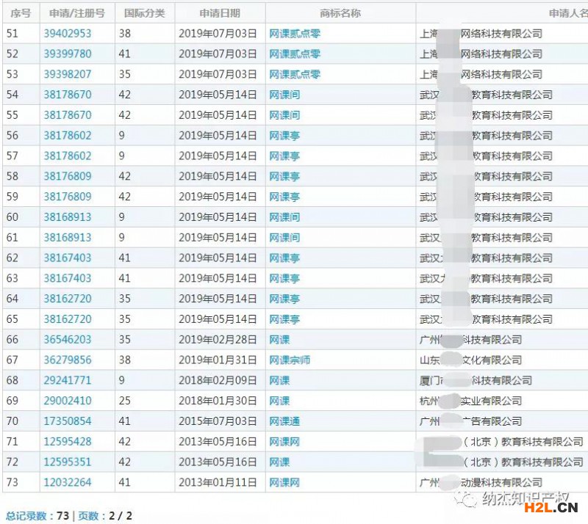Open registration 38167403 in row 62
The image size is (588, 524).
68,258
